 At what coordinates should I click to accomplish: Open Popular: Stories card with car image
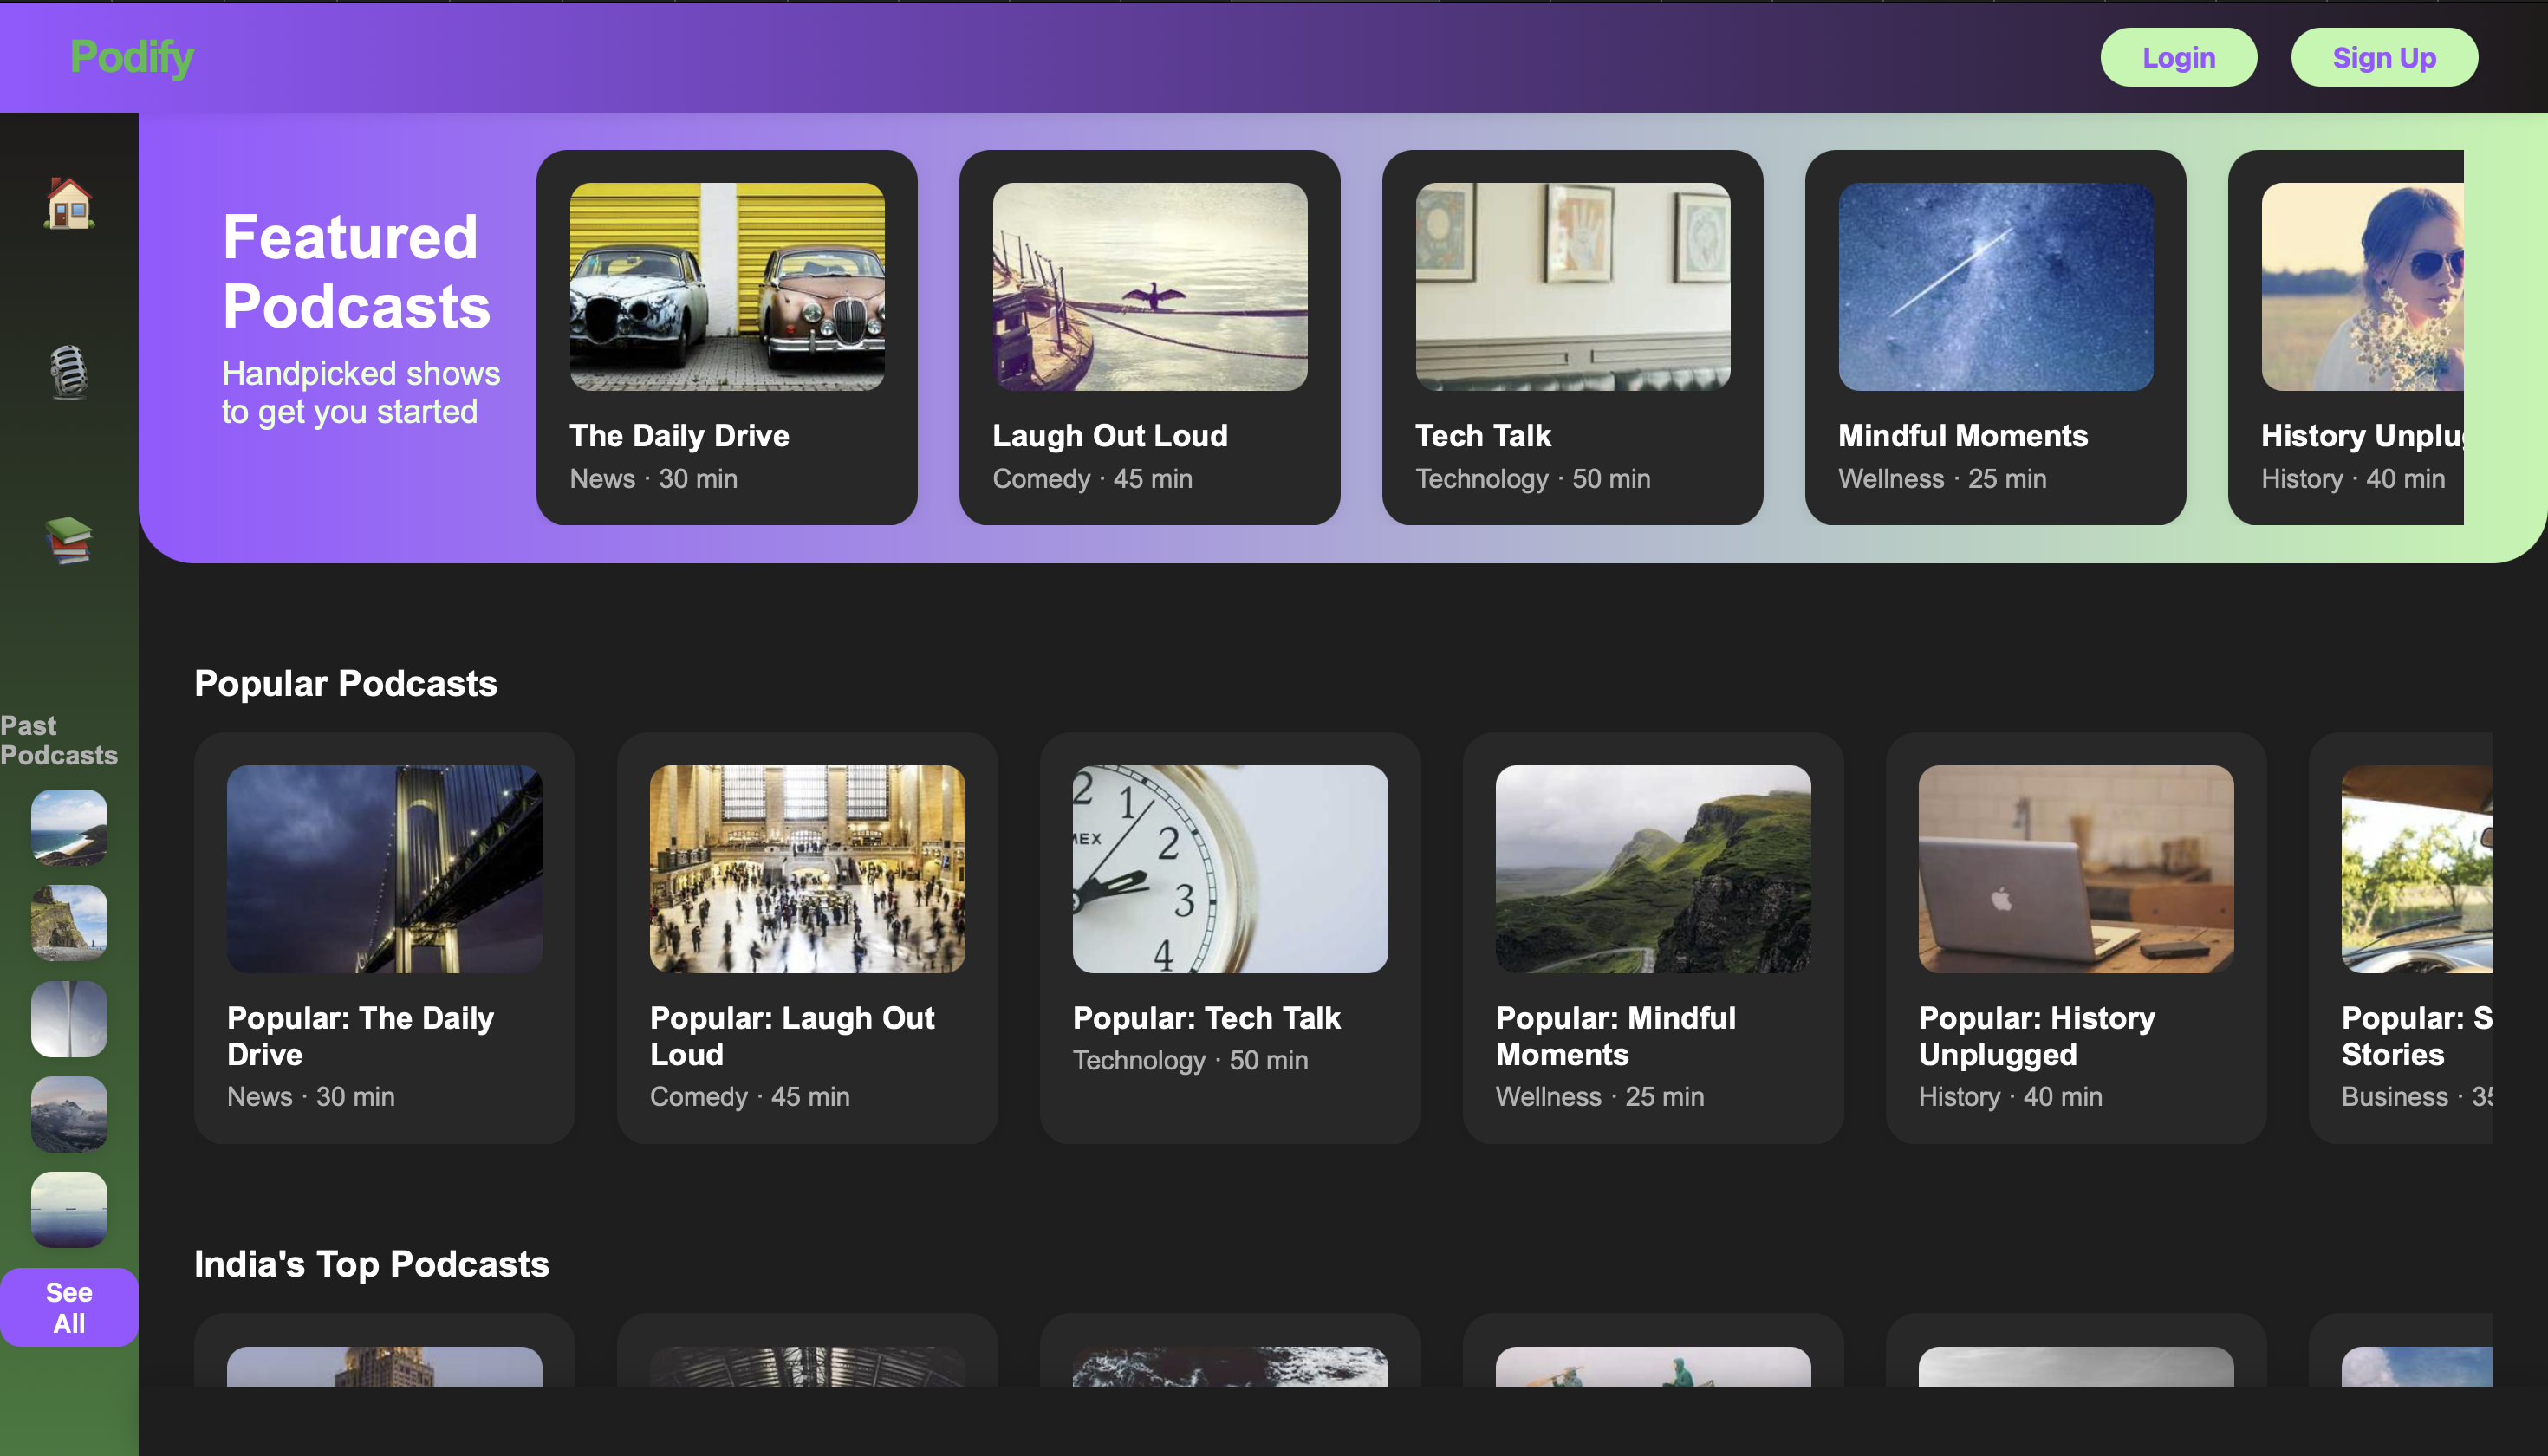[2417, 869]
